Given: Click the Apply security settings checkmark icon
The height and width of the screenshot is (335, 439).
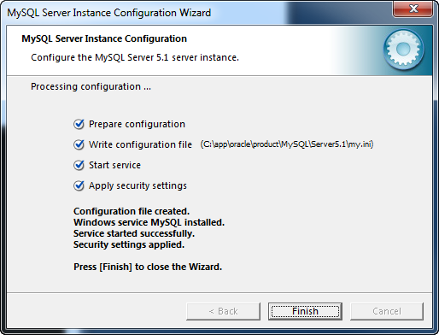Looking at the screenshot, I should (x=79, y=185).
